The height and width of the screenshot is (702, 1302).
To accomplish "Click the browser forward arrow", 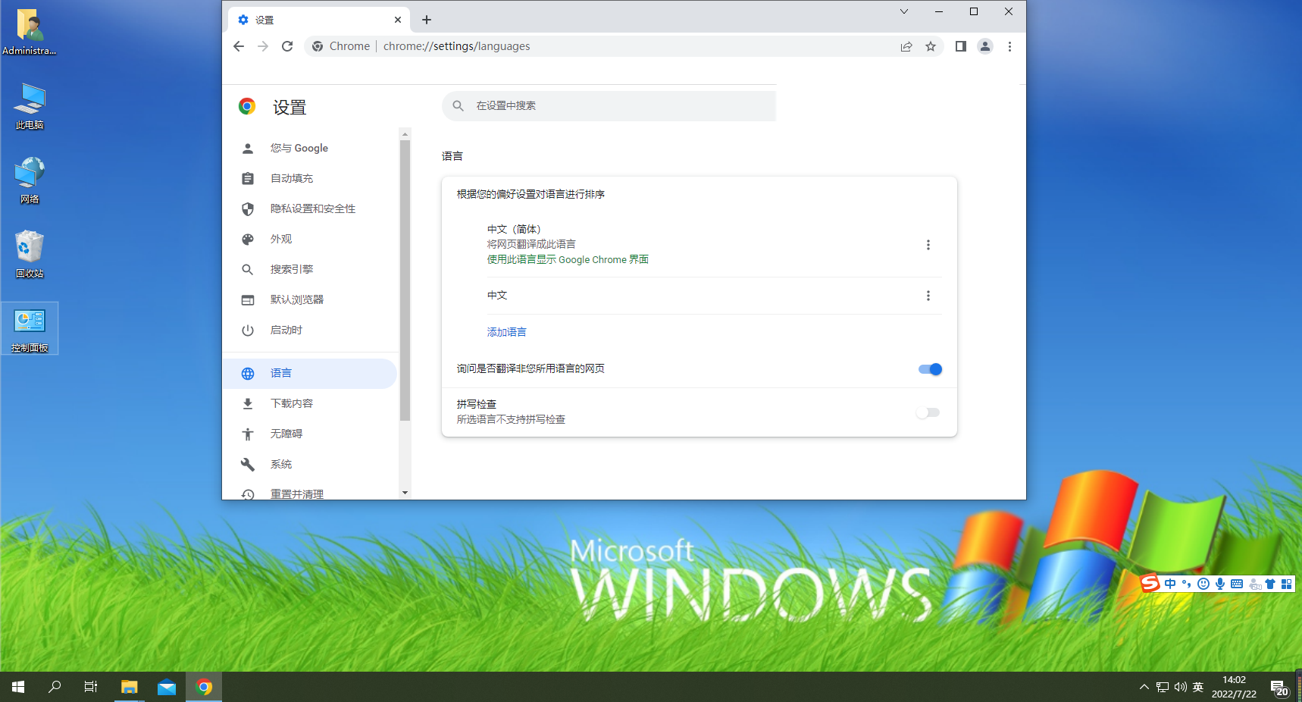I will pyautogui.click(x=263, y=46).
